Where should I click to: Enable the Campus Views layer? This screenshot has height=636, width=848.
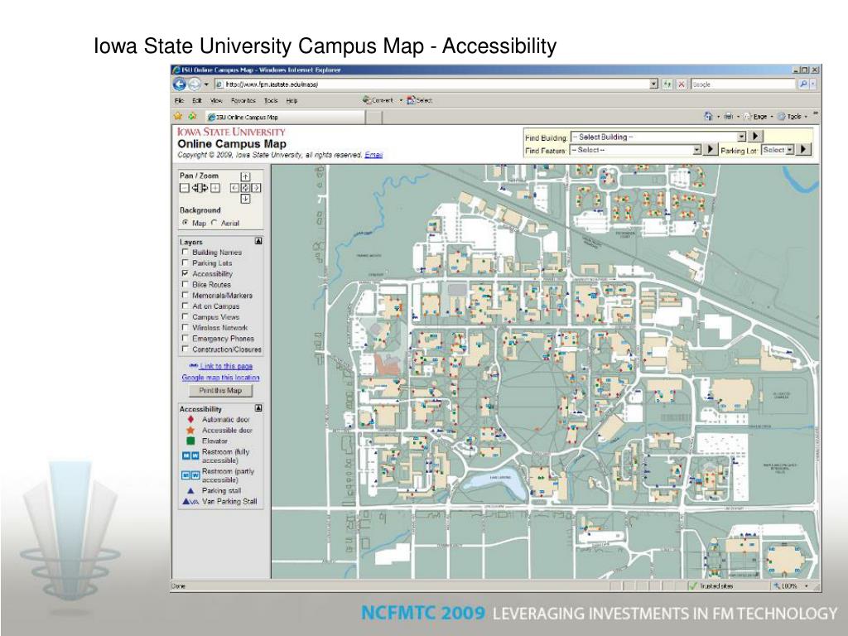[x=185, y=317]
